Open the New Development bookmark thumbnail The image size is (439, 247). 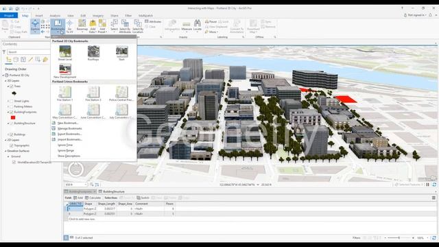click(65, 71)
